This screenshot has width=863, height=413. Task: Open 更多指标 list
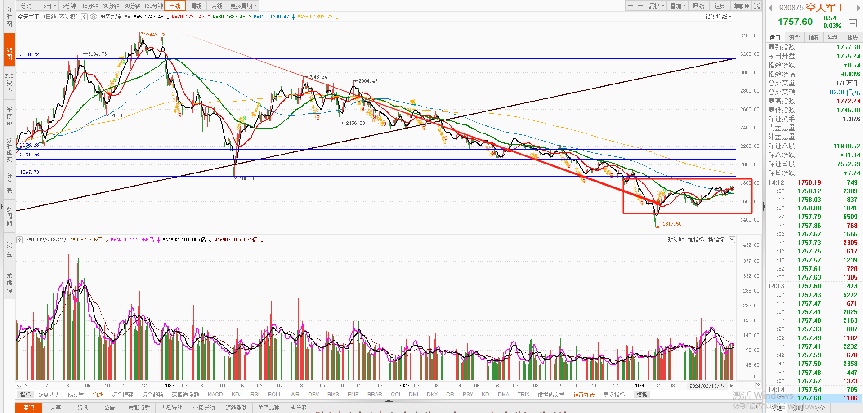tap(614, 395)
